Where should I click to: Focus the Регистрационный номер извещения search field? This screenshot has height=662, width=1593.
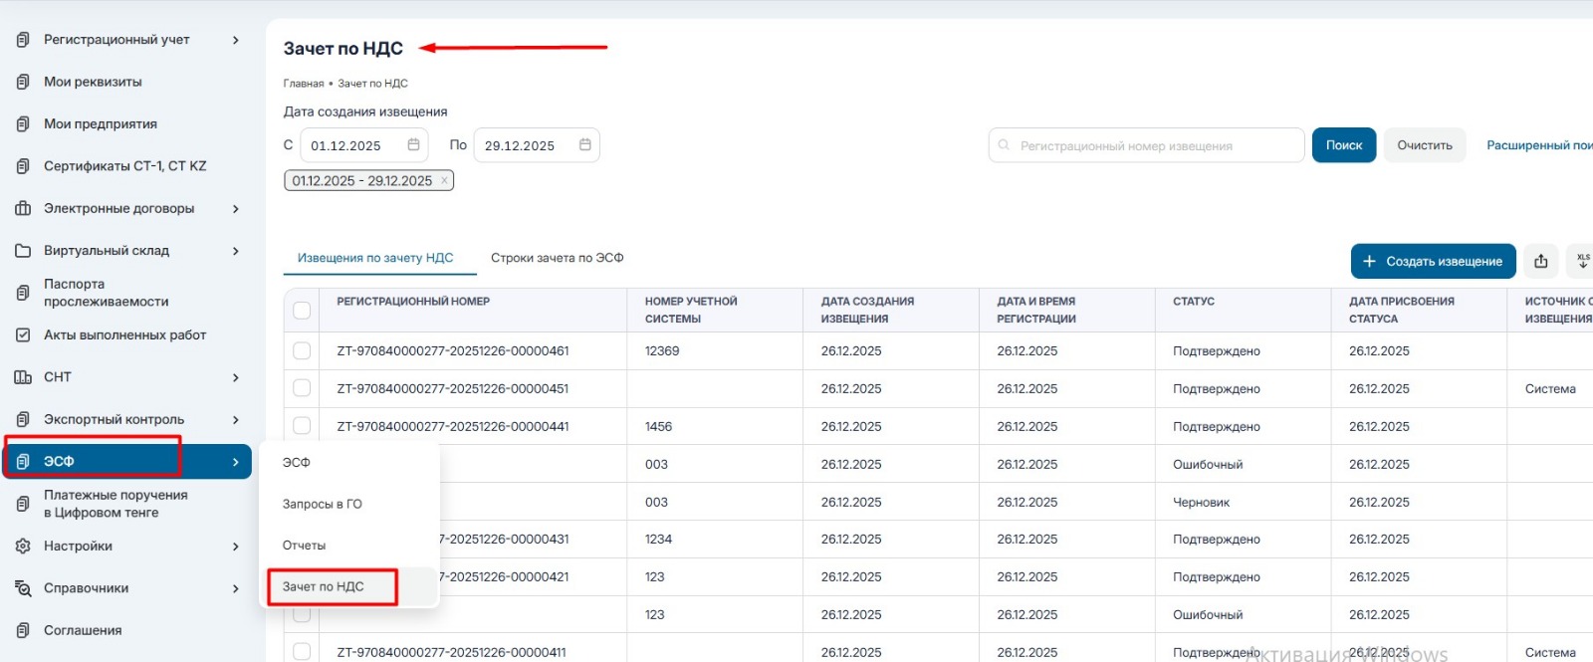[x=1155, y=145]
